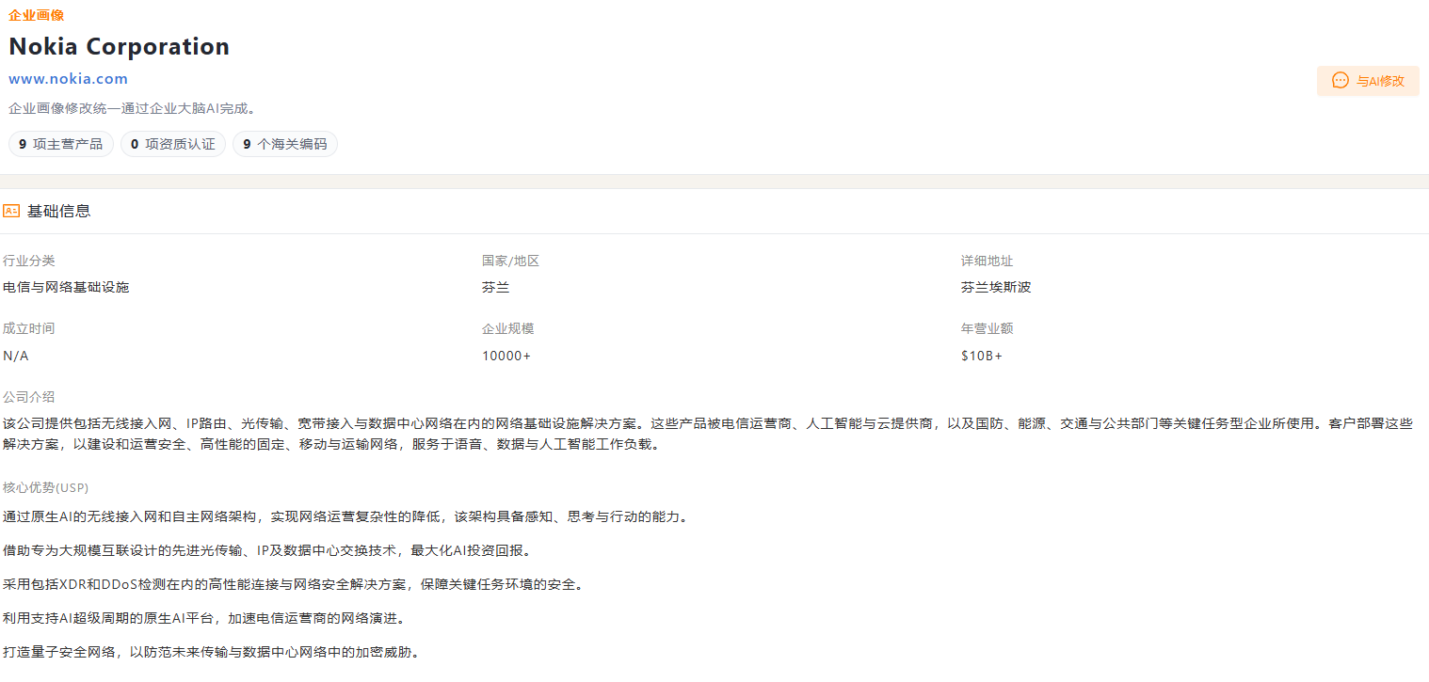Select the 9 个海关编码 tag
The height and width of the screenshot is (682, 1429).
click(x=285, y=144)
